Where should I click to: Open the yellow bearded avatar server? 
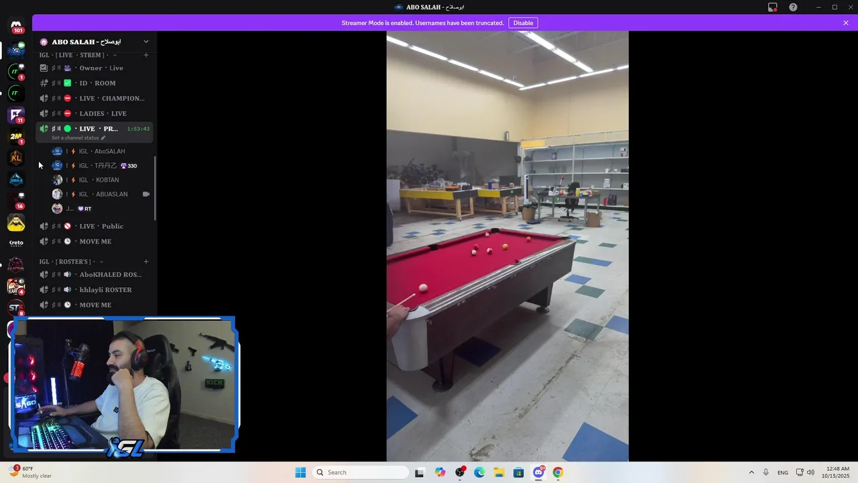click(16, 222)
